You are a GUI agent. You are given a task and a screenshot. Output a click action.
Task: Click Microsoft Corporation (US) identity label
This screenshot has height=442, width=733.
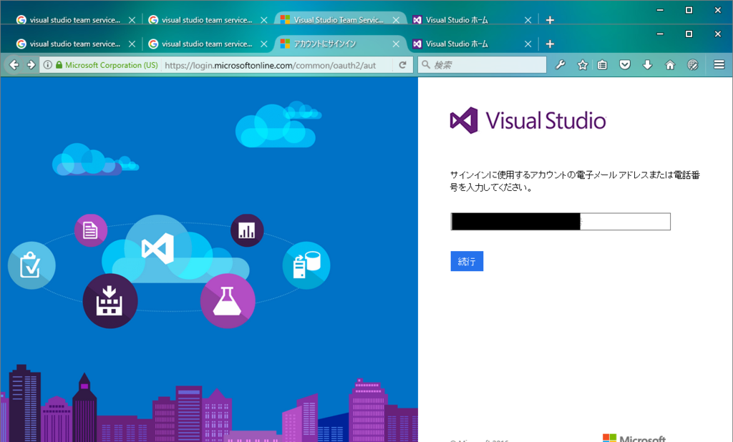(x=111, y=65)
